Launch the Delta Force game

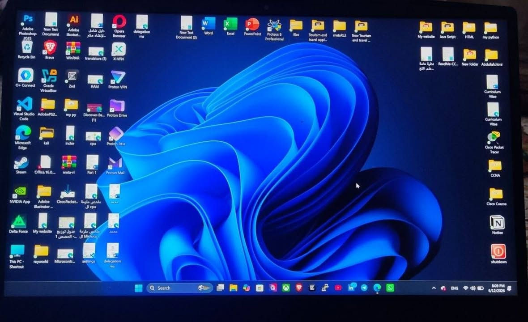18,224
